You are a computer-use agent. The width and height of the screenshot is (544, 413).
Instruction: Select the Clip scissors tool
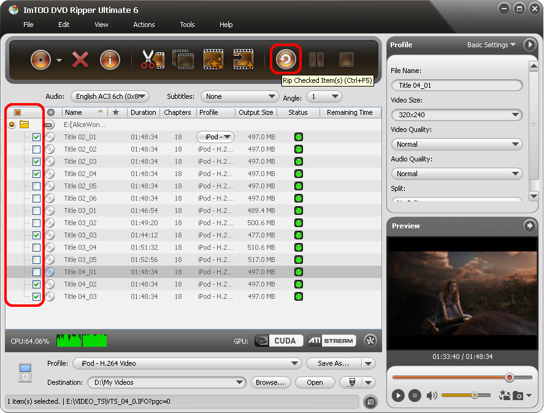tap(153, 60)
